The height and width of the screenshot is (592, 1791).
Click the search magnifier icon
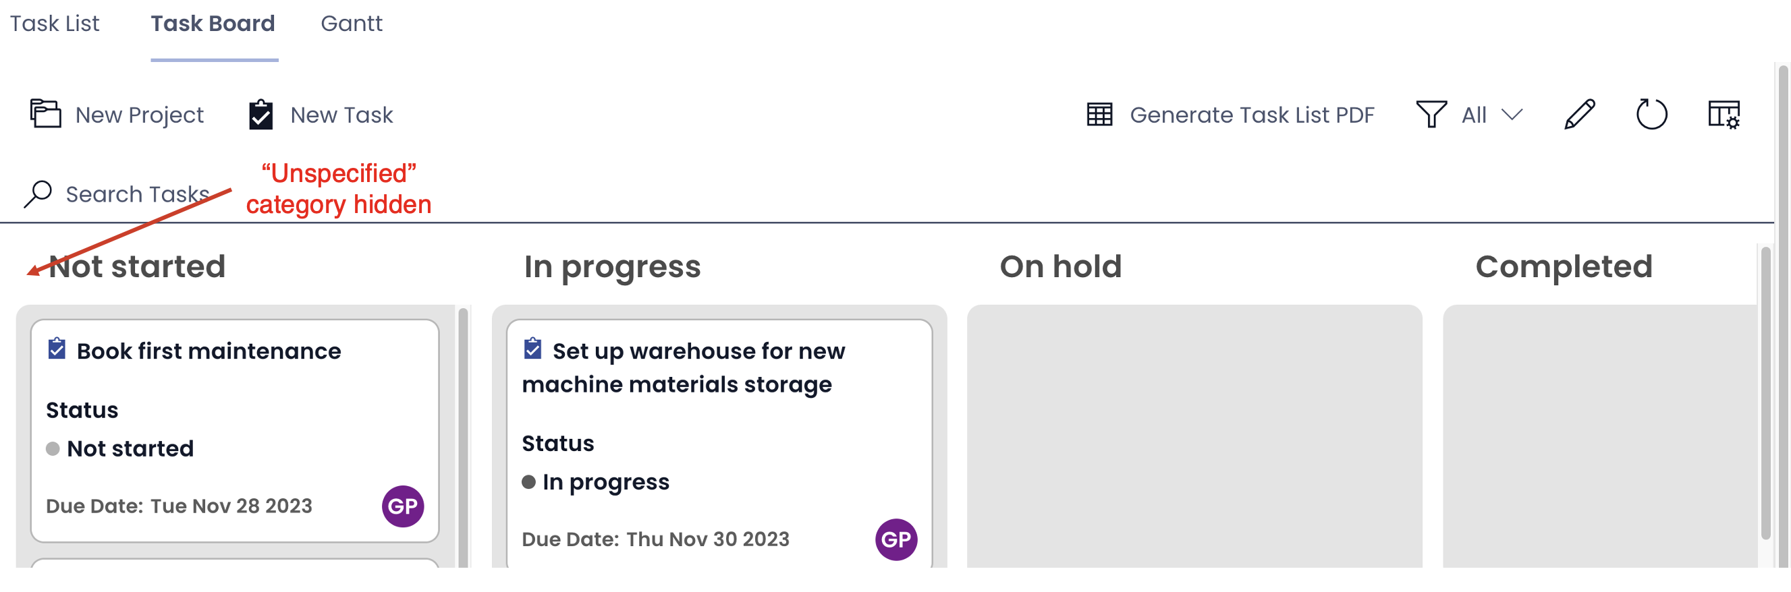click(38, 194)
